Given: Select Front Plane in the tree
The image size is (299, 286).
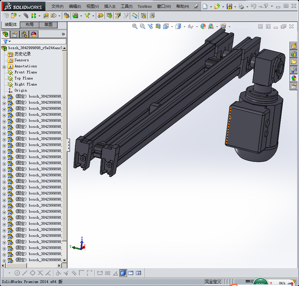Looking at the screenshot, I should click(x=26, y=72).
